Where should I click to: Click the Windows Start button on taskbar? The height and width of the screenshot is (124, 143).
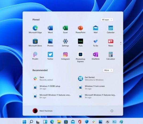coord(24,122)
